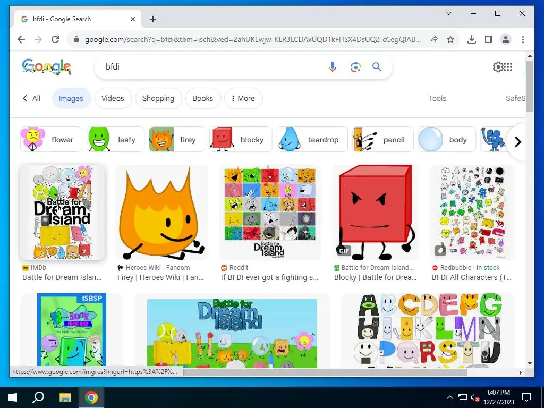Close the bfdi Google Search tab
The width and height of the screenshot is (544, 408).
pyautogui.click(x=132, y=19)
